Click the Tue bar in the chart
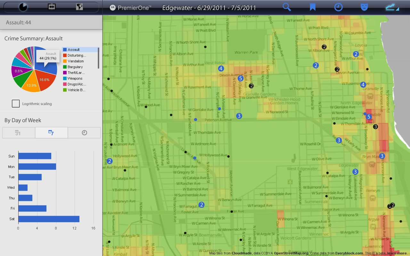This screenshot has width=410, height=256. click(30, 177)
